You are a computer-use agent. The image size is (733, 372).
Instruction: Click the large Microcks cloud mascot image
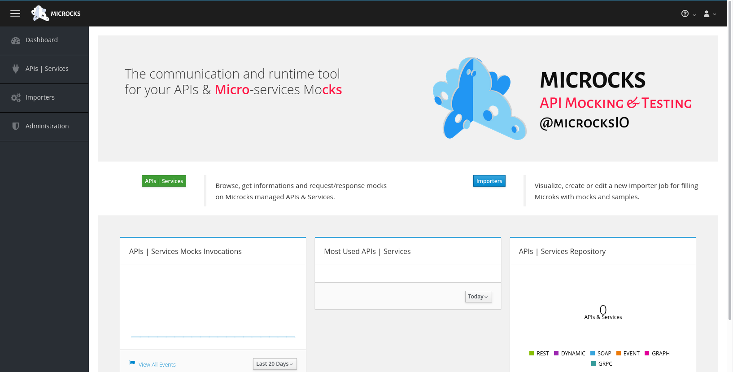tap(480, 98)
